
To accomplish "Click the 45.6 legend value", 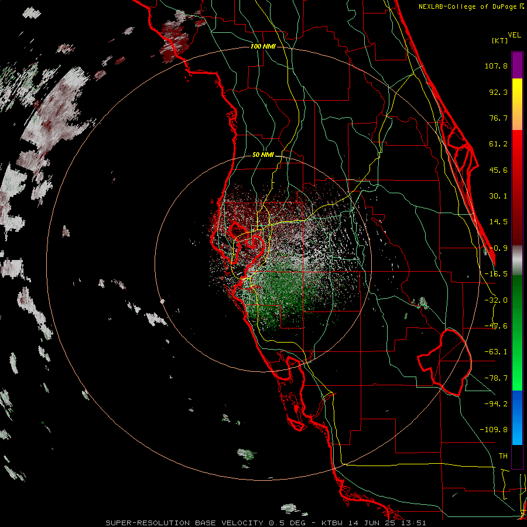I will tap(498, 170).
